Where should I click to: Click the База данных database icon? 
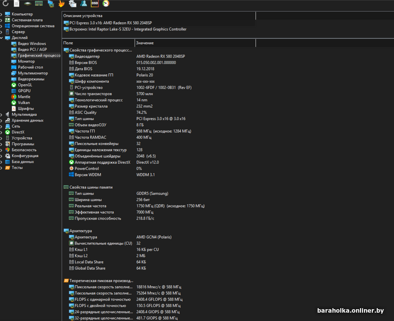pos(7,161)
